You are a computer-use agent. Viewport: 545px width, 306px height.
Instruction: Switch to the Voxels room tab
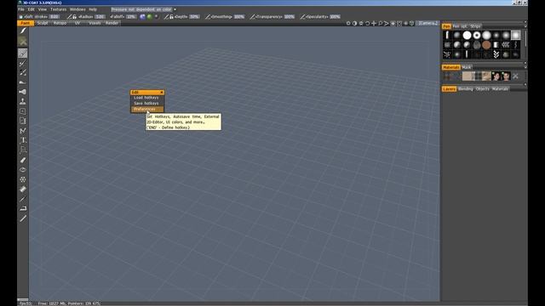[95, 23]
